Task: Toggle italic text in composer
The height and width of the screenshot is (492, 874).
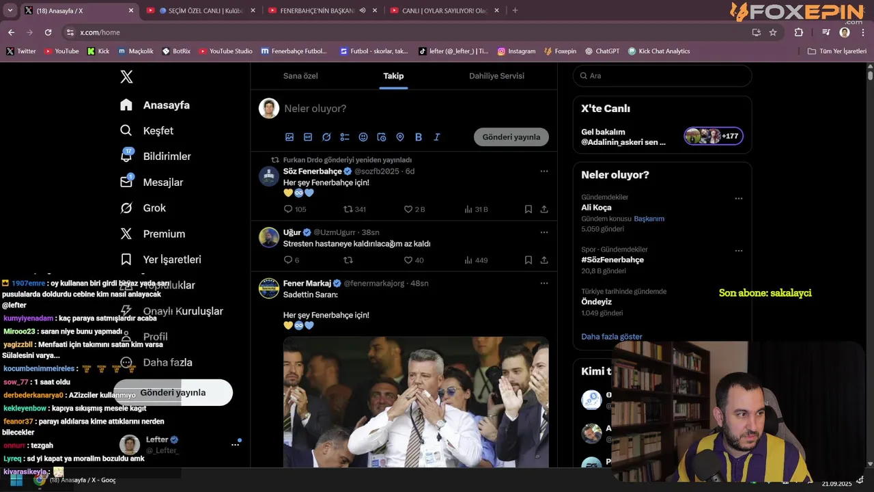Action: pos(437,137)
